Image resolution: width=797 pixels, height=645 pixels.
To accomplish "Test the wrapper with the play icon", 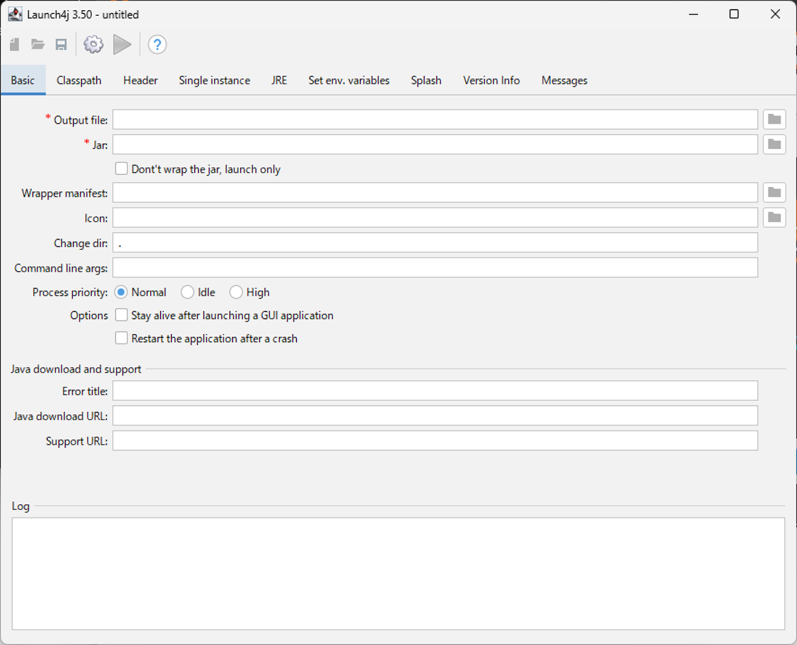I will 122,44.
